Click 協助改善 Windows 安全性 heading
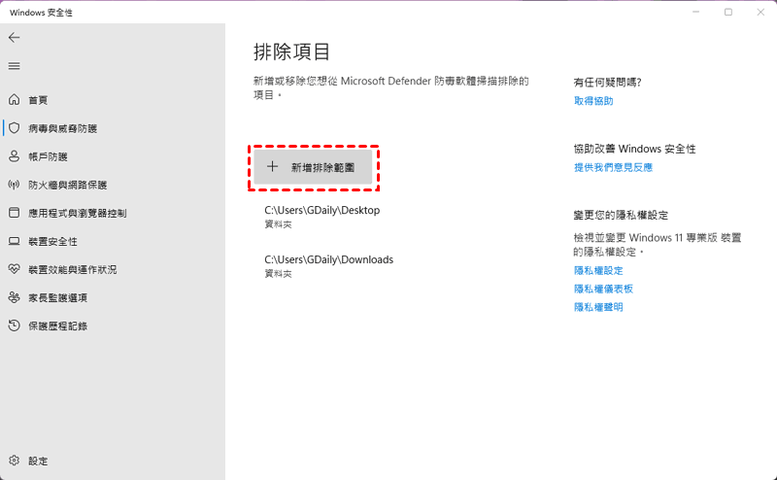Image resolution: width=777 pixels, height=480 pixels. (x=634, y=149)
